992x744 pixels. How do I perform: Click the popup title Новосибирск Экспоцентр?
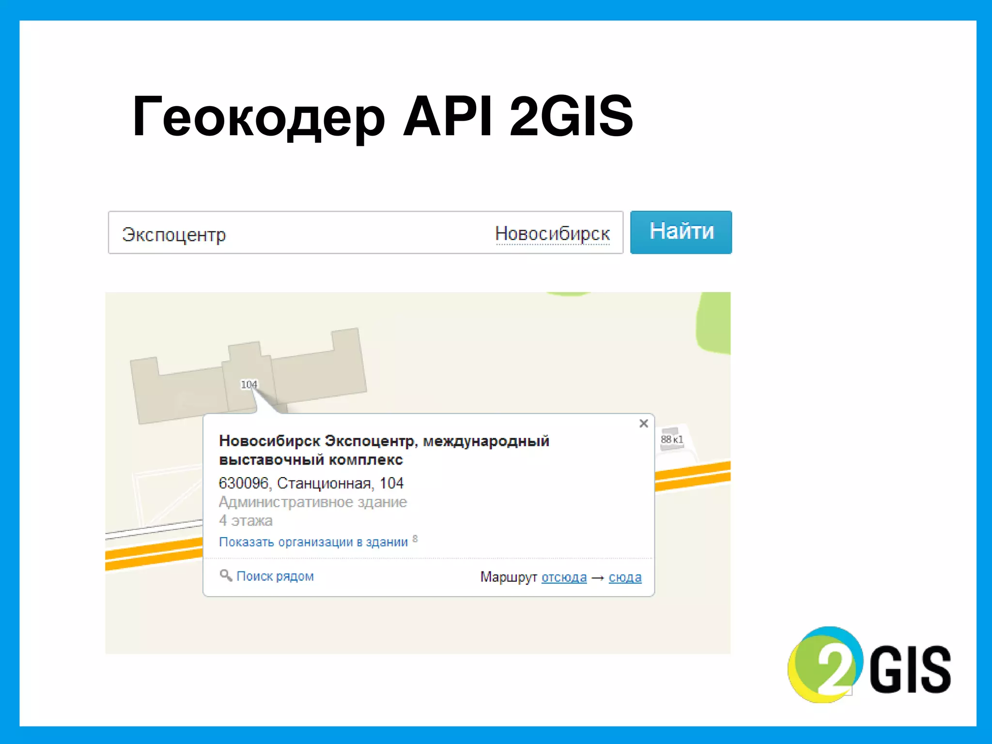tap(384, 450)
